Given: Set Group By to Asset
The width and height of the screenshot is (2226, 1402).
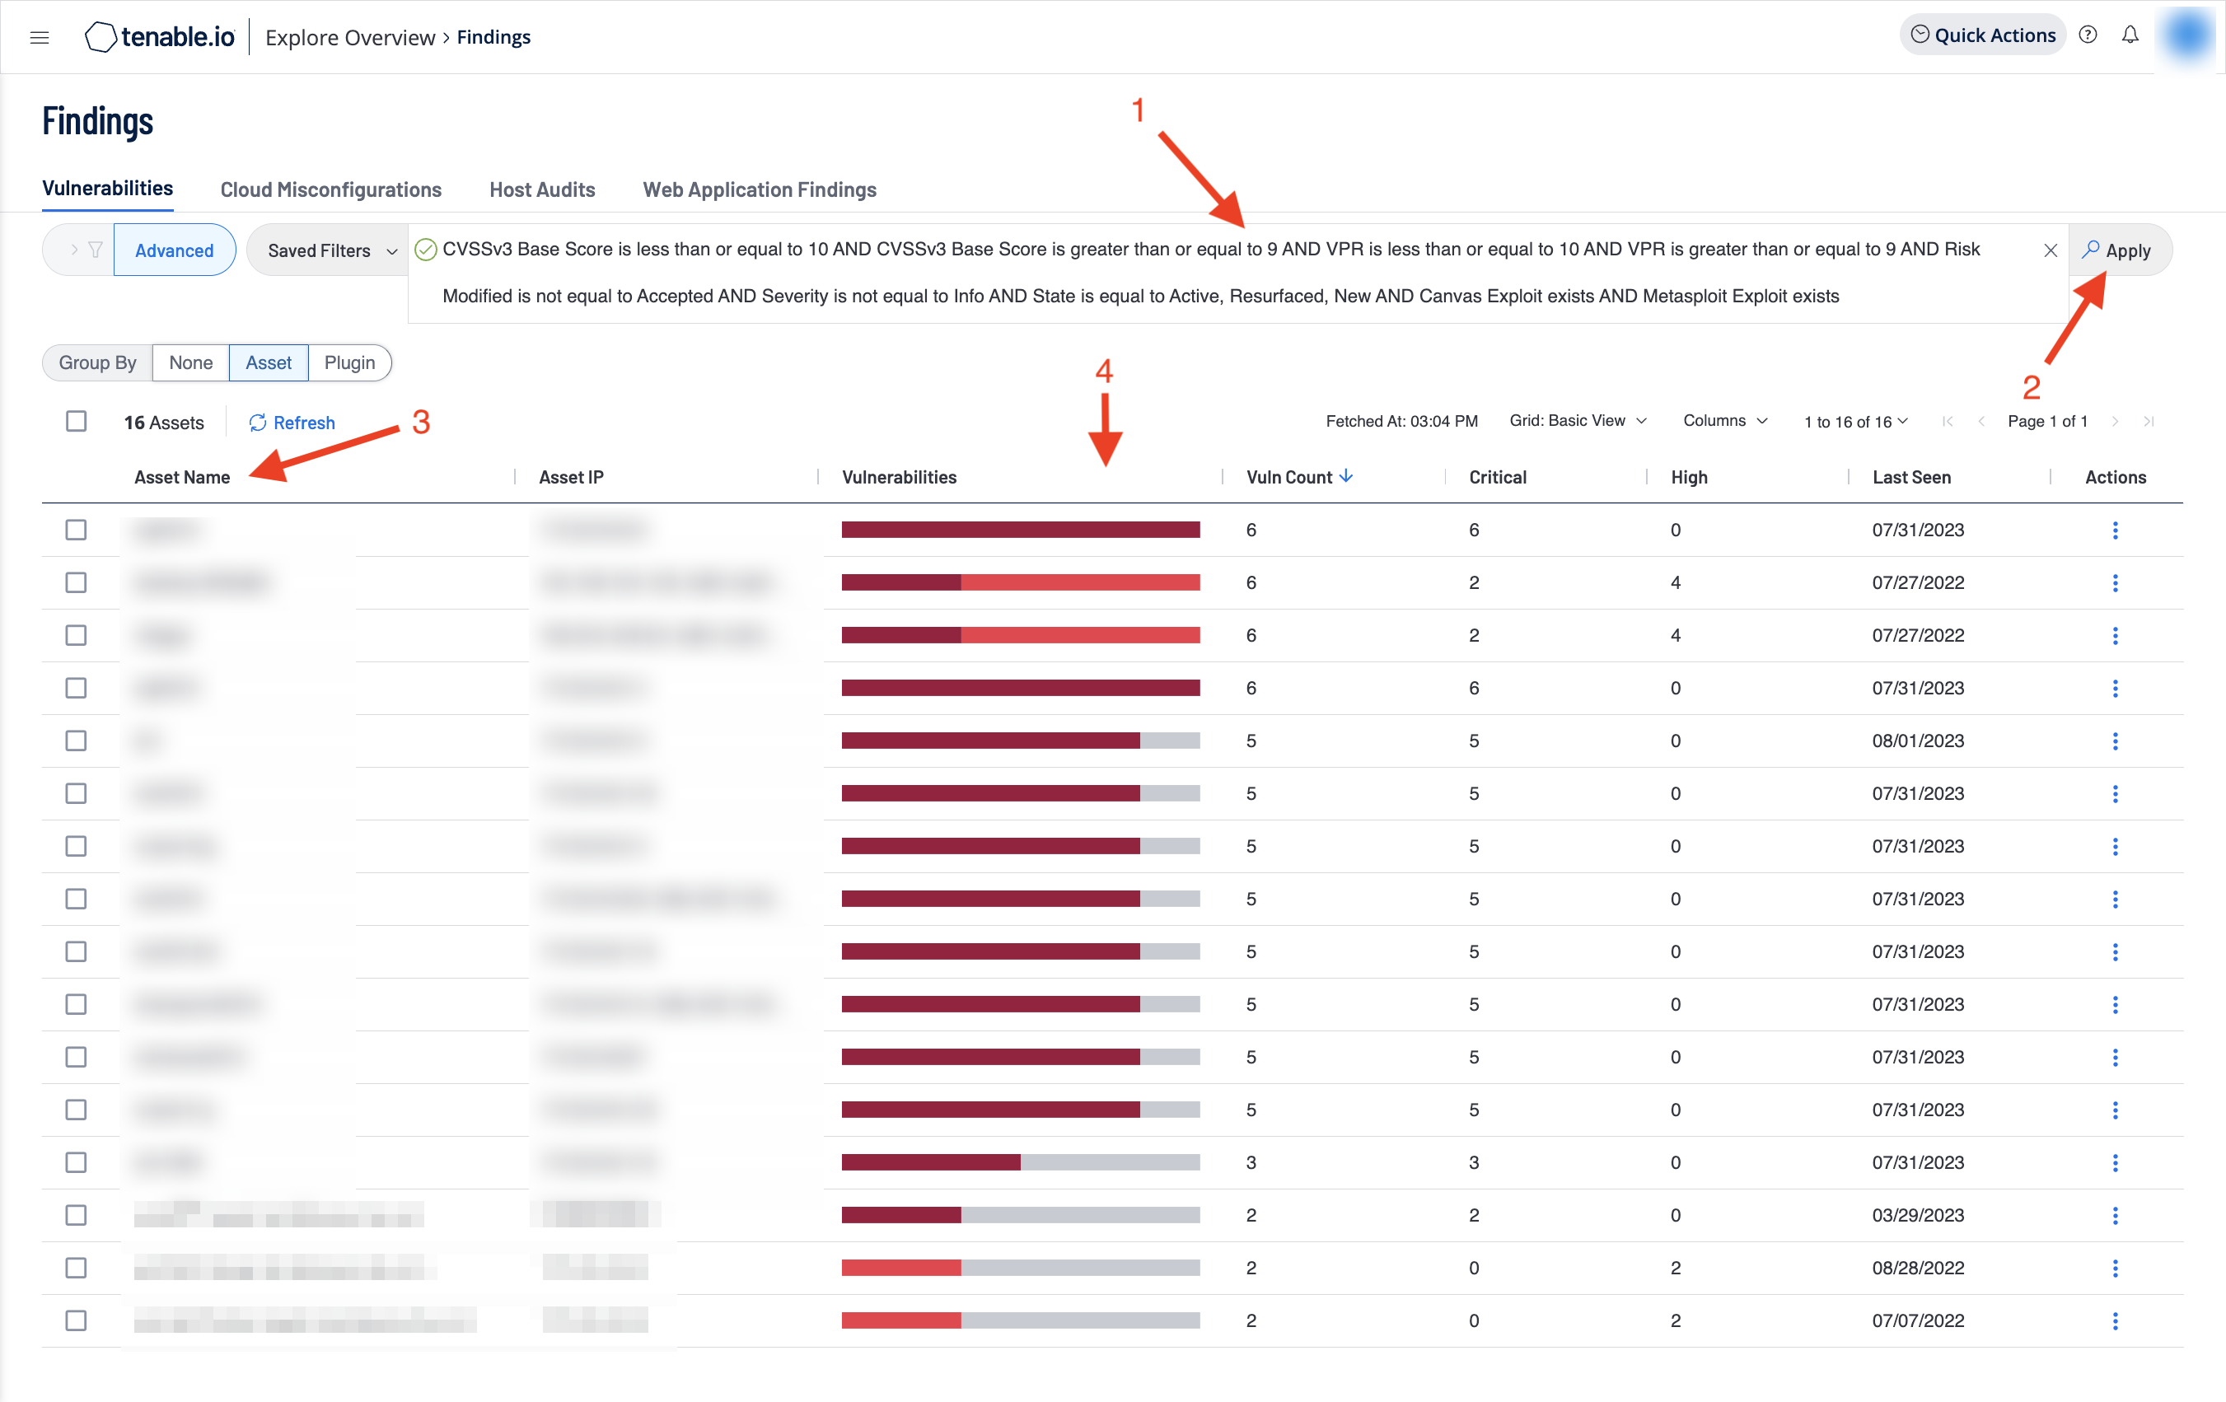Looking at the screenshot, I should point(268,362).
